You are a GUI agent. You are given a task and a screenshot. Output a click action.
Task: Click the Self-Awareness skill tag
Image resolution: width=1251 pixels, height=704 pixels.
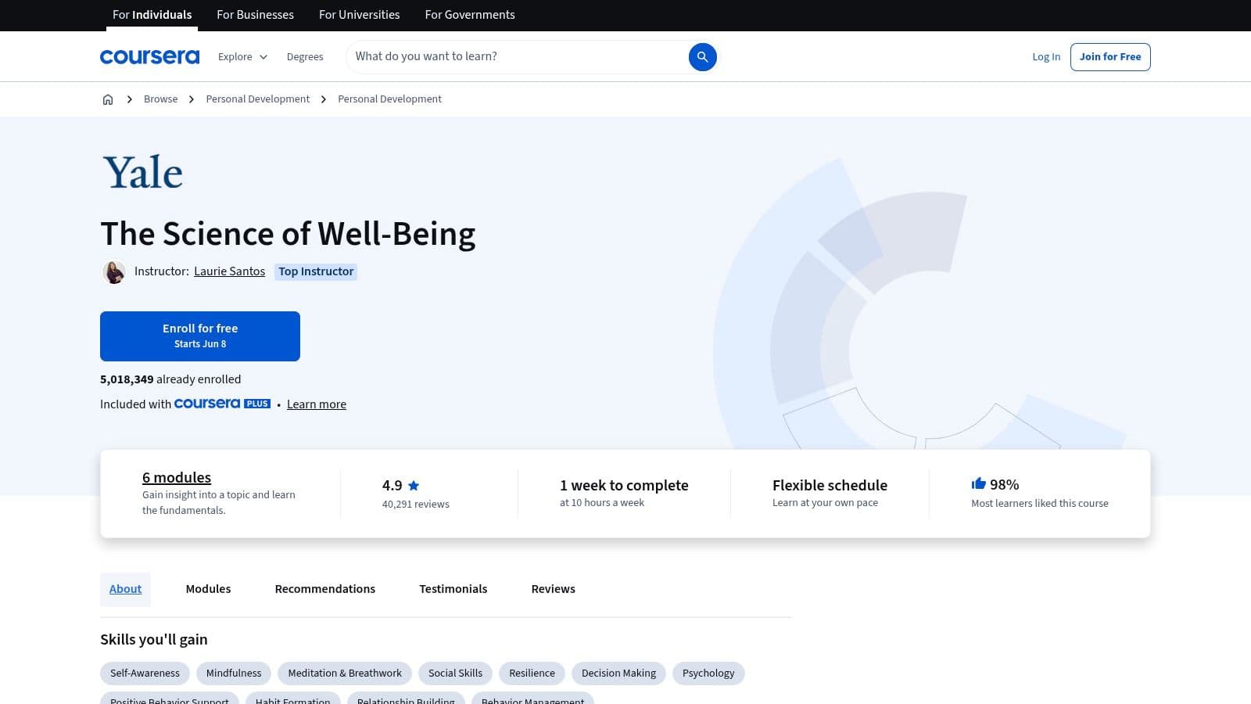tap(145, 673)
